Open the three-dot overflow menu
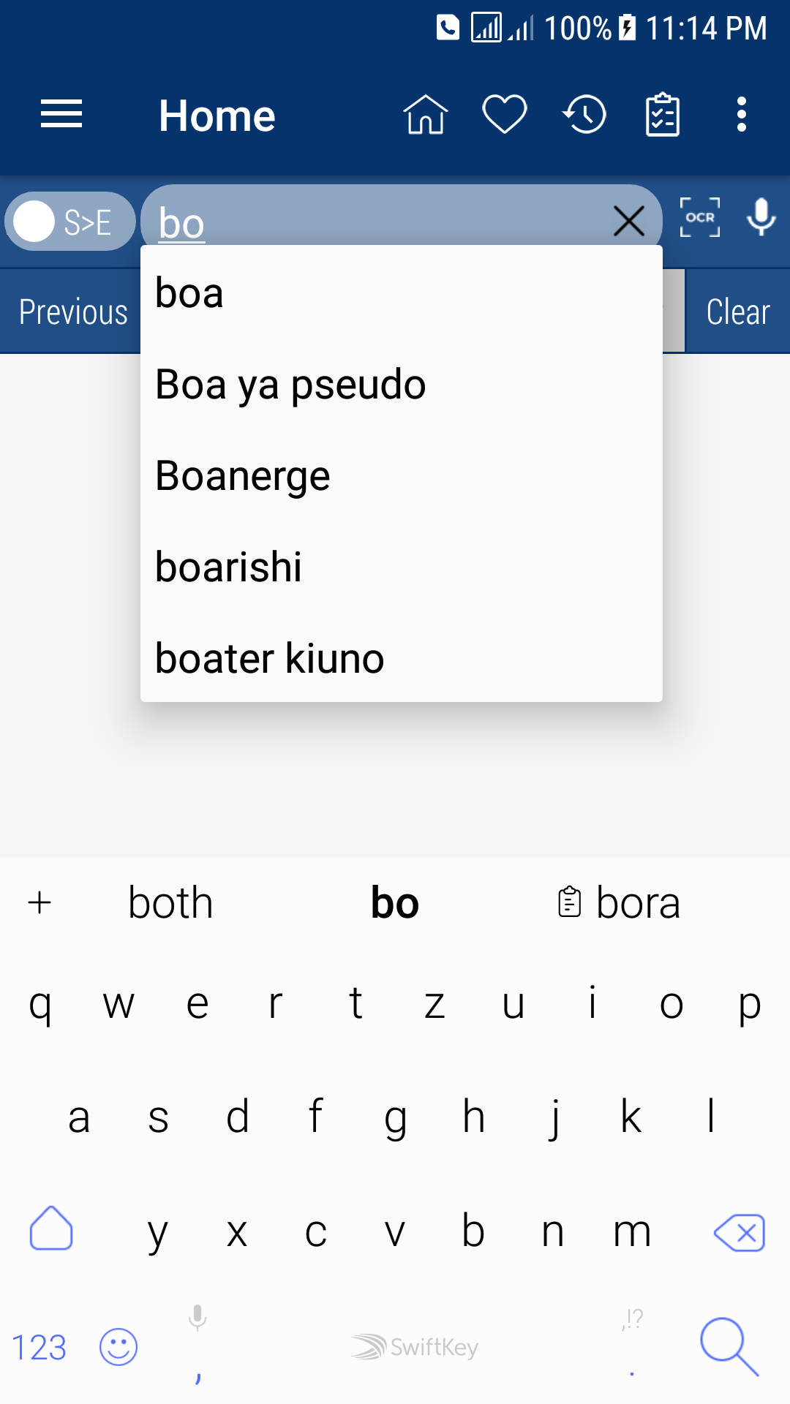The height and width of the screenshot is (1404, 790). (x=742, y=115)
